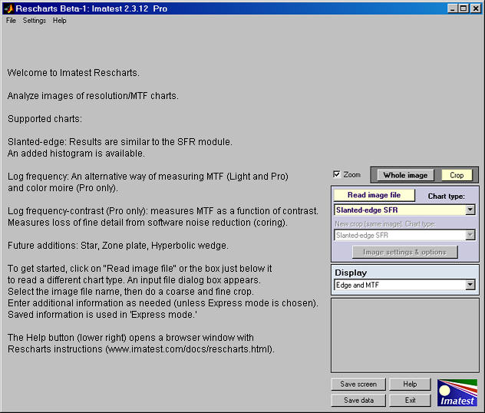The height and width of the screenshot is (413, 485).
Task: Open the File menu
Action: (x=11, y=21)
